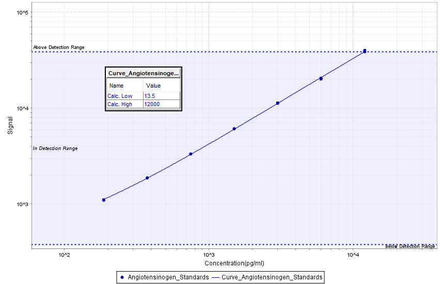Select the highest-concentration standard data point

(x=365, y=51)
